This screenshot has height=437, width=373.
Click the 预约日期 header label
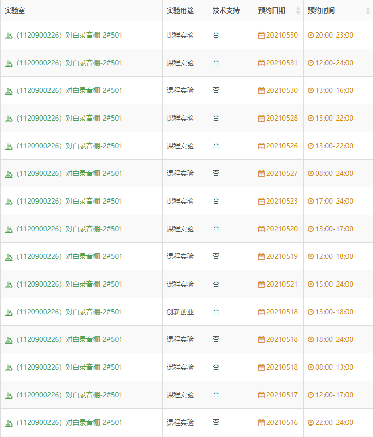pos(272,10)
